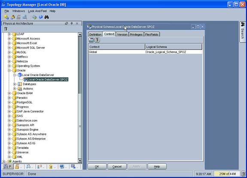The width and height of the screenshot is (247, 178).
Task: Switch to the Physical Architecture bottom tab
Action: click(8, 166)
